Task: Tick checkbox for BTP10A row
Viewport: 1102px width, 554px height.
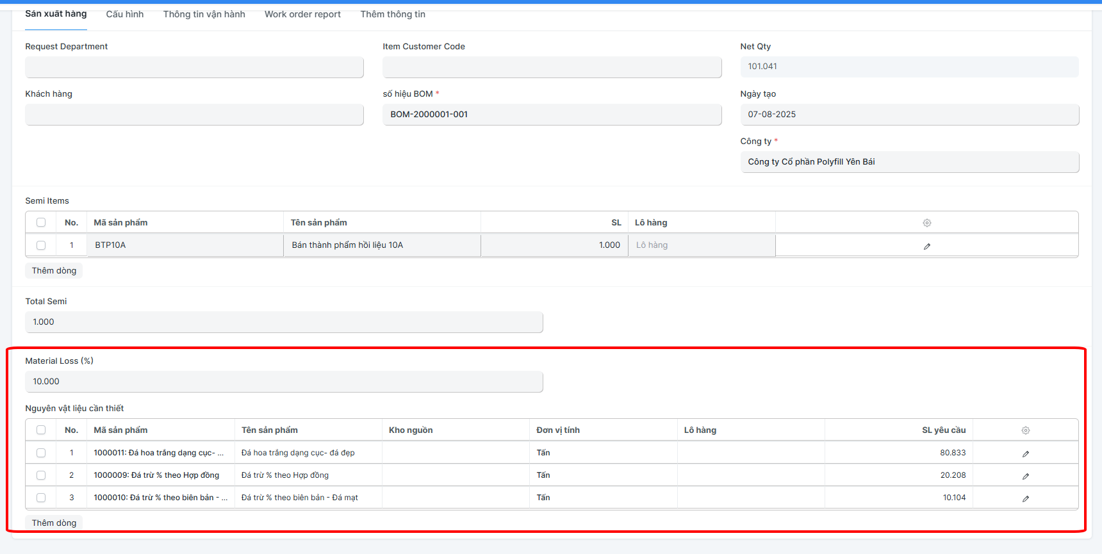Action: pos(41,245)
